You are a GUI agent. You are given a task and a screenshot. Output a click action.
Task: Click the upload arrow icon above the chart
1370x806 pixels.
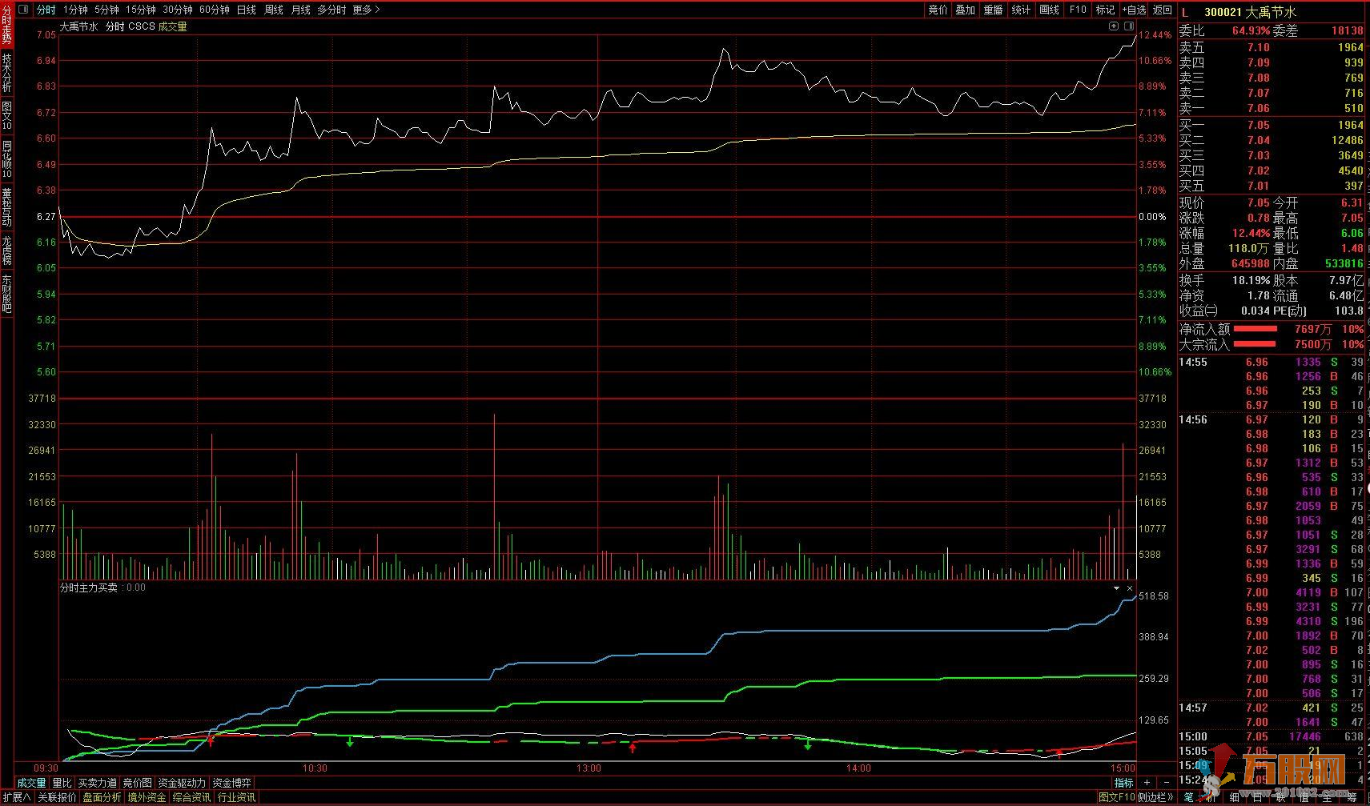point(1114,26)
